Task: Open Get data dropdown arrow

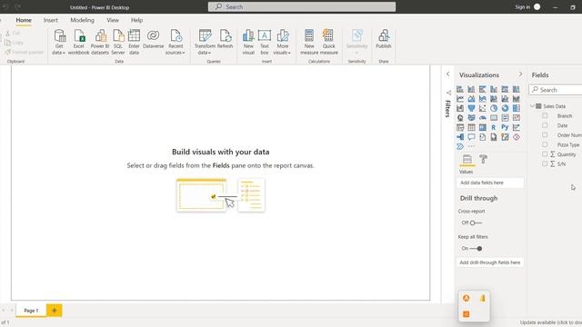Action: pyautogui.click(x=64, y=53)
